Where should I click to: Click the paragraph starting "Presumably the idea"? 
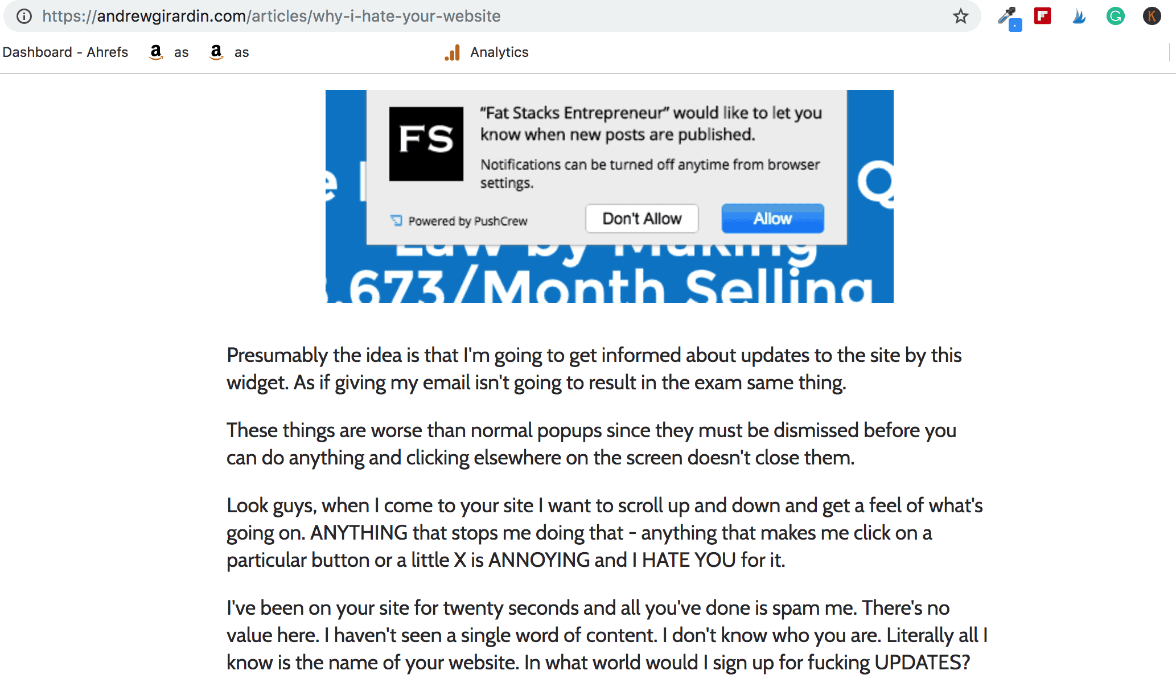click(594, 369)
